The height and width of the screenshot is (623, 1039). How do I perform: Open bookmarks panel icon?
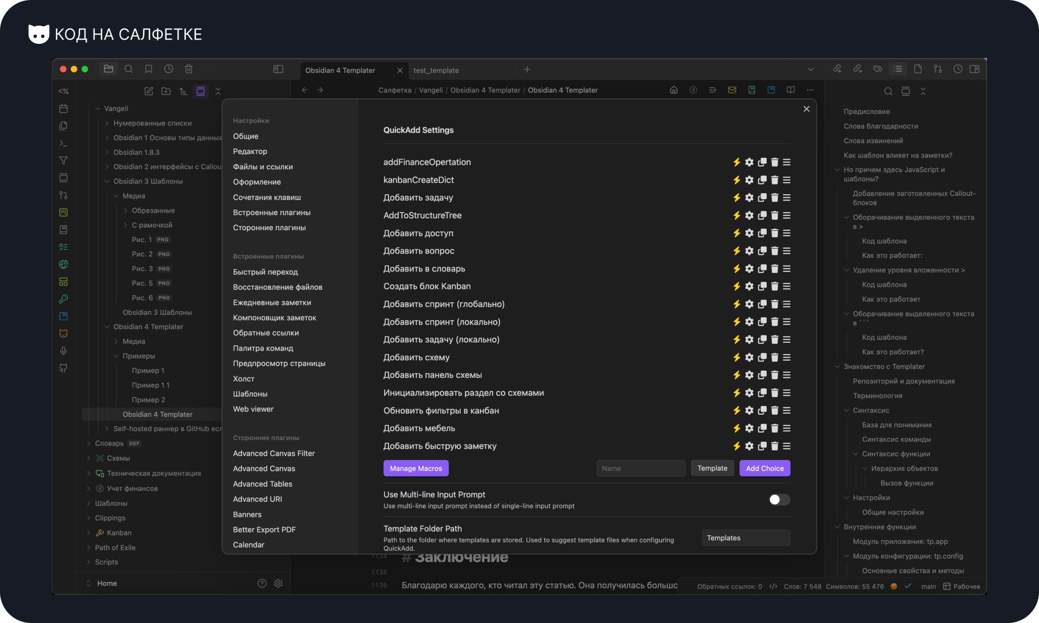tap(149, 69)
